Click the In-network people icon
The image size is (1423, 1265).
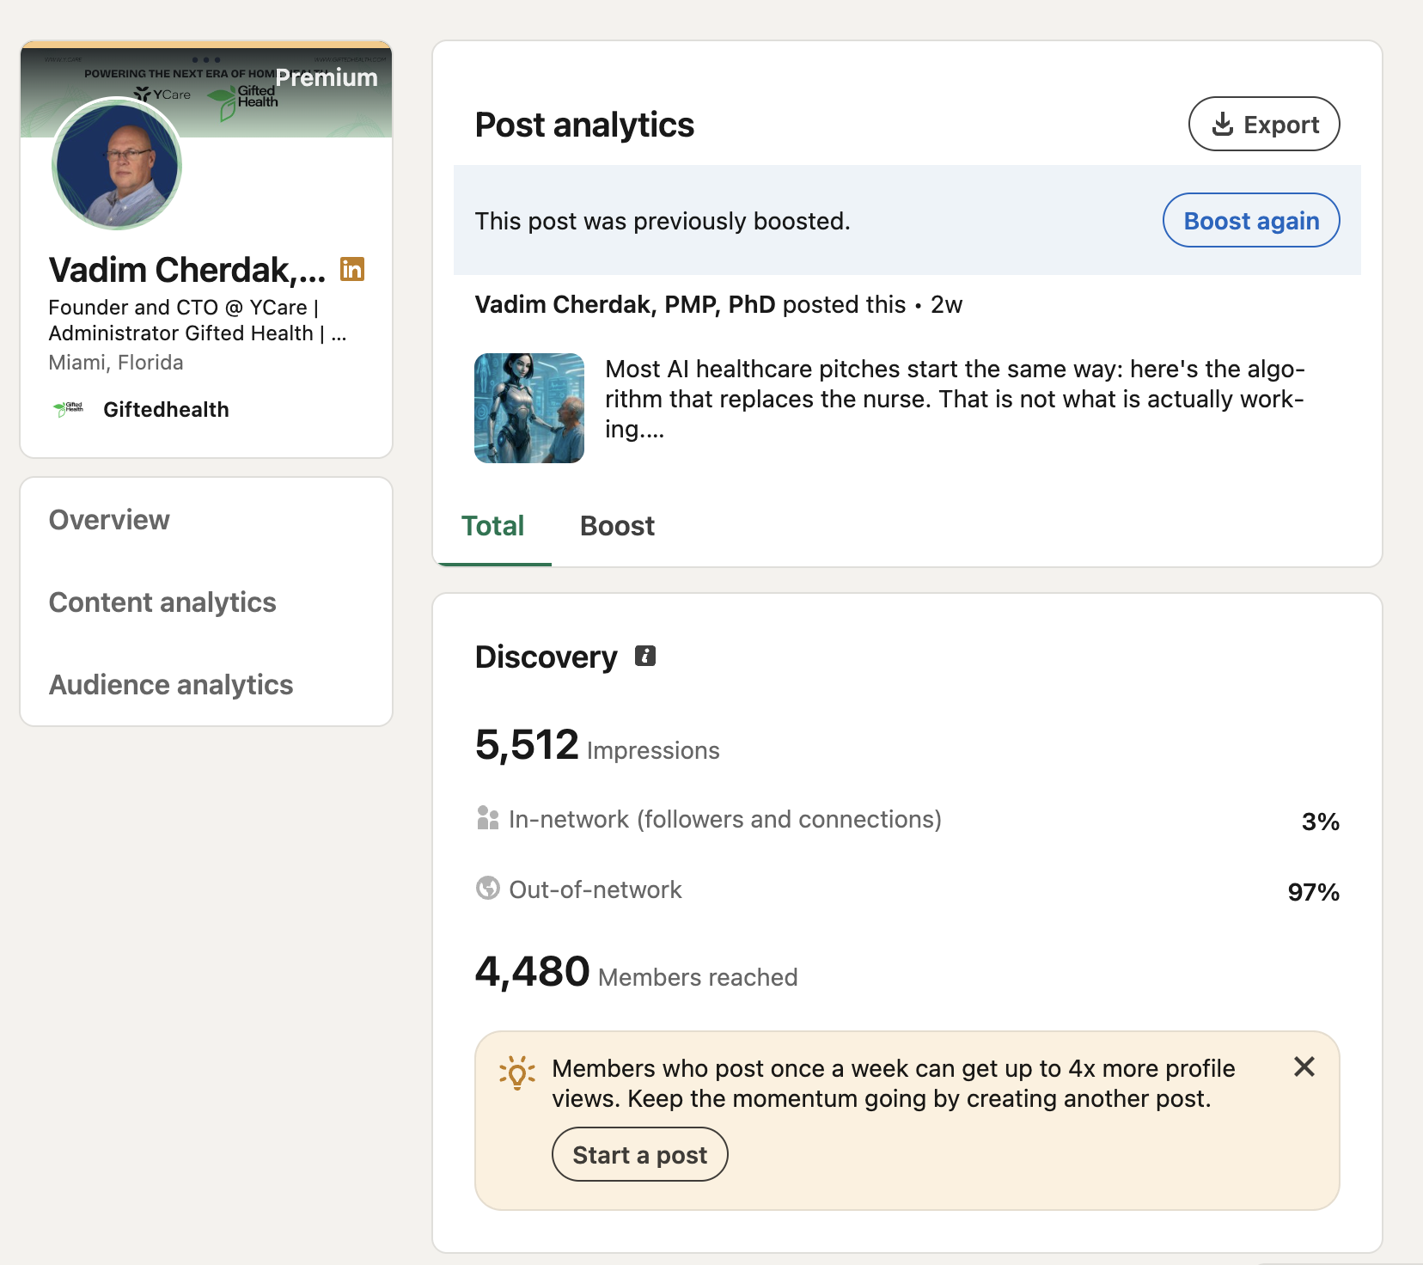click(x=487, y=817)
